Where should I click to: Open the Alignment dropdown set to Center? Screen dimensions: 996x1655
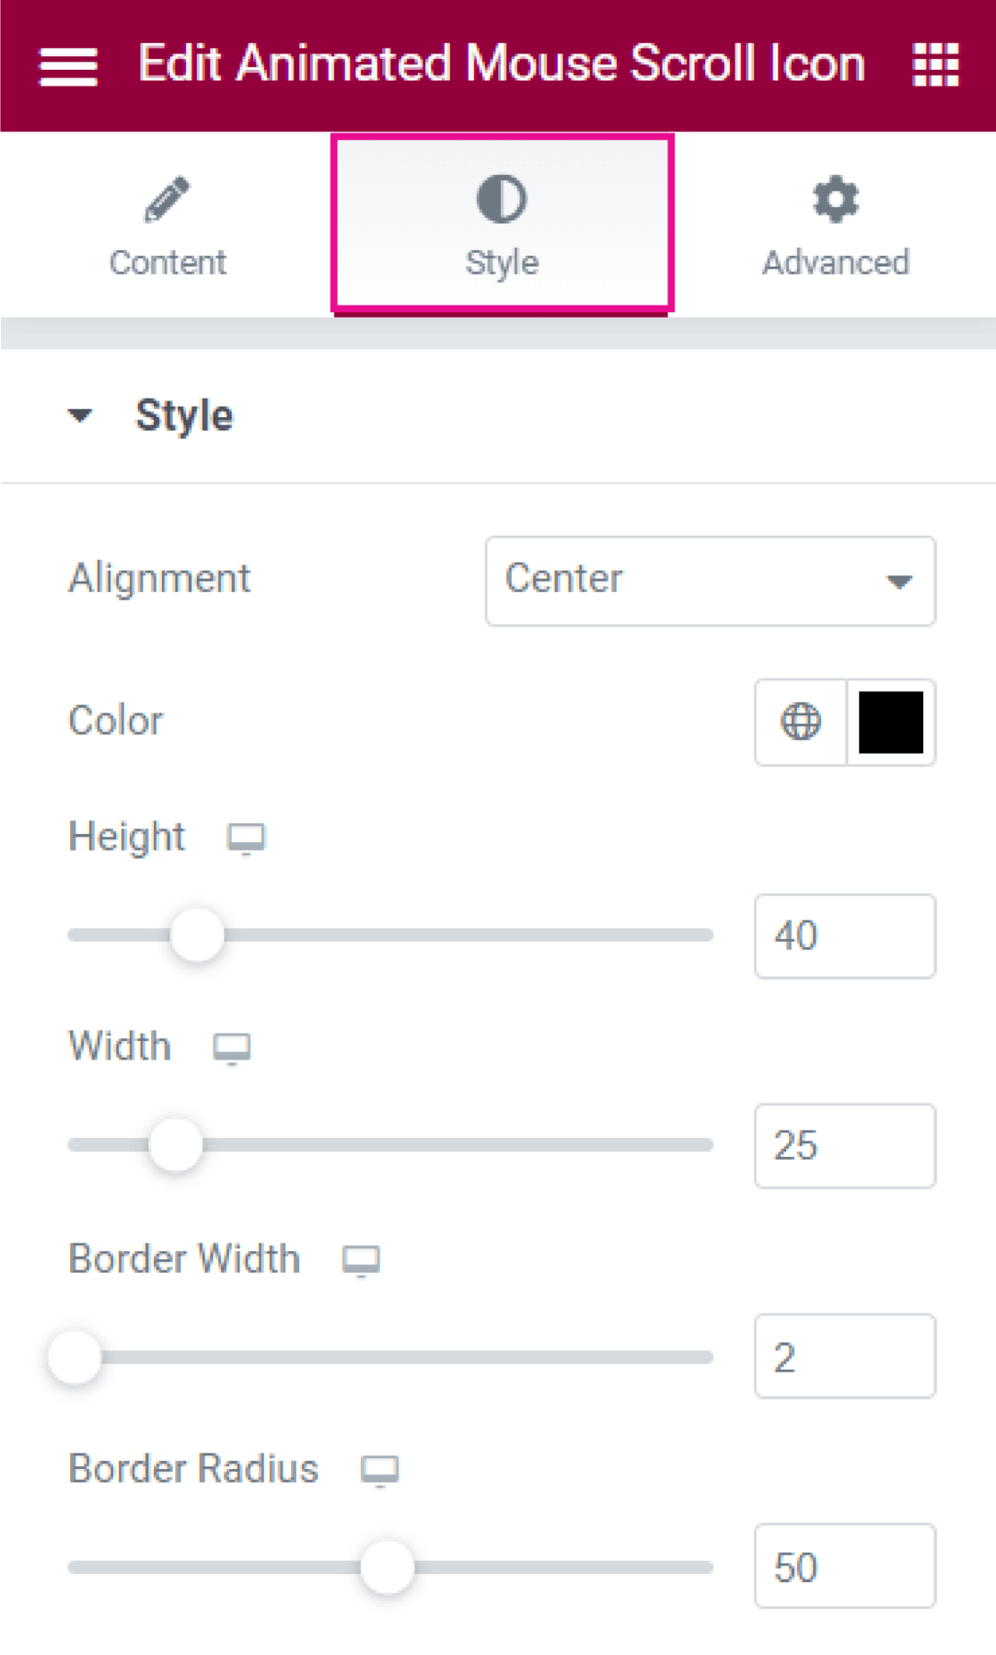point(711,581)
